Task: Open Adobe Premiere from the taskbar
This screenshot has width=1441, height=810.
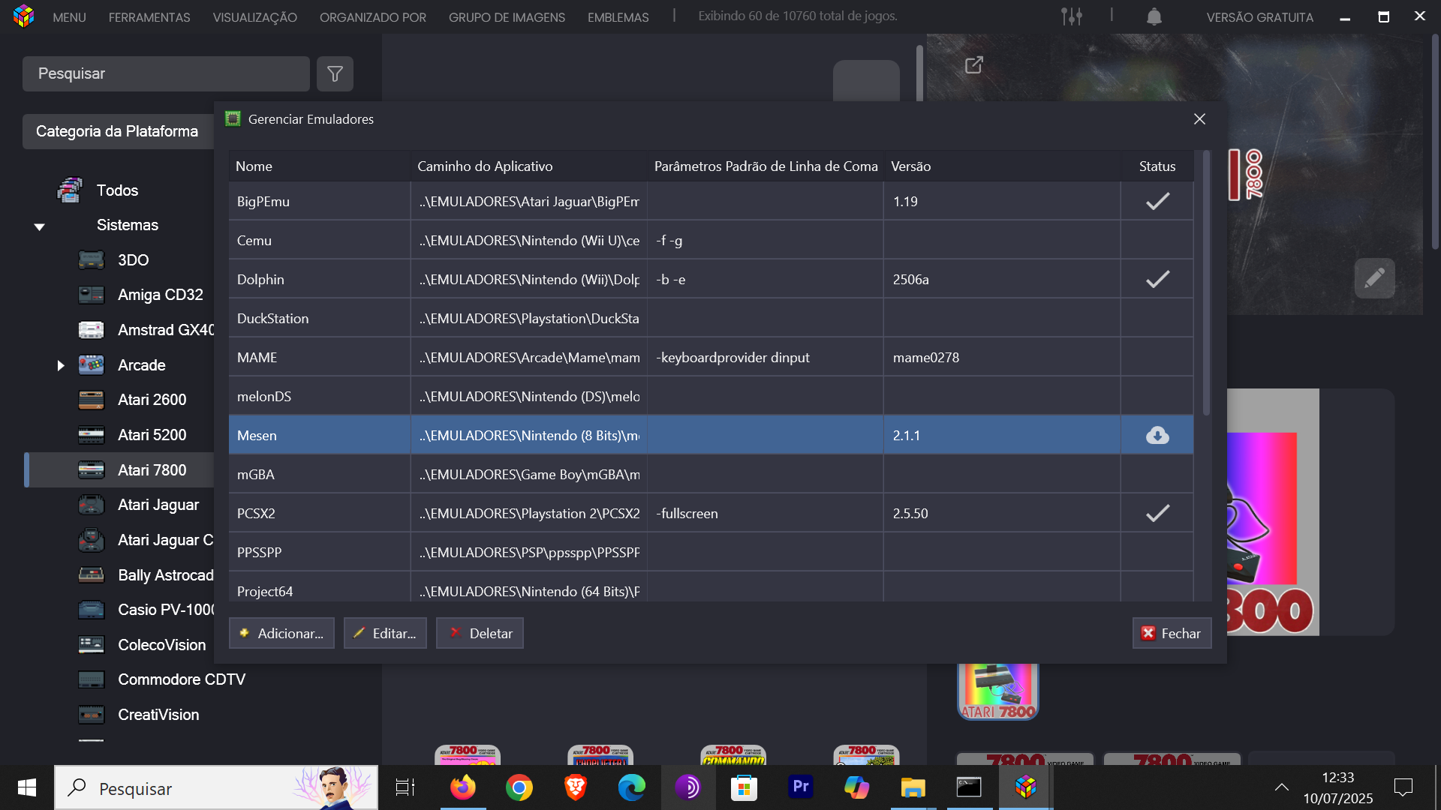Action: coord(800,787)
